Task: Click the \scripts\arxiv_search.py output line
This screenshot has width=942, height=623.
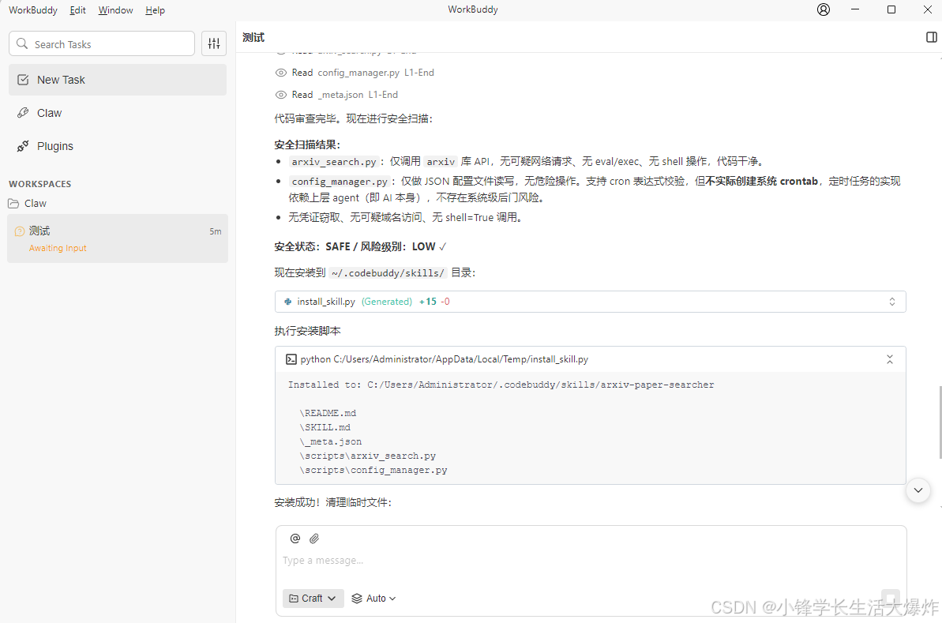Action: (368, 456)
